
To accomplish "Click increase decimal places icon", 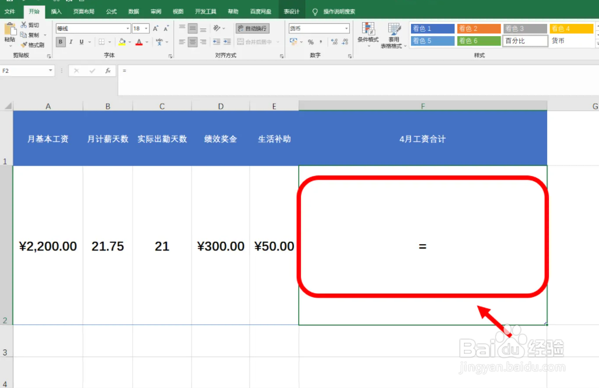I will click(334, 42).
